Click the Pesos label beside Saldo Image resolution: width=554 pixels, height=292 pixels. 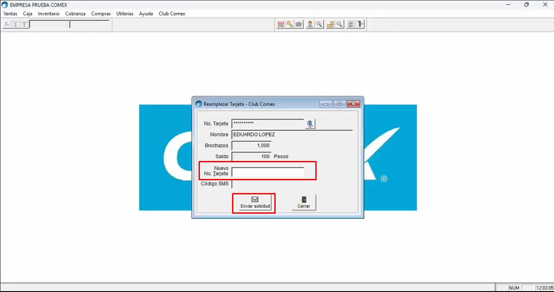click(x=281, y=157)
